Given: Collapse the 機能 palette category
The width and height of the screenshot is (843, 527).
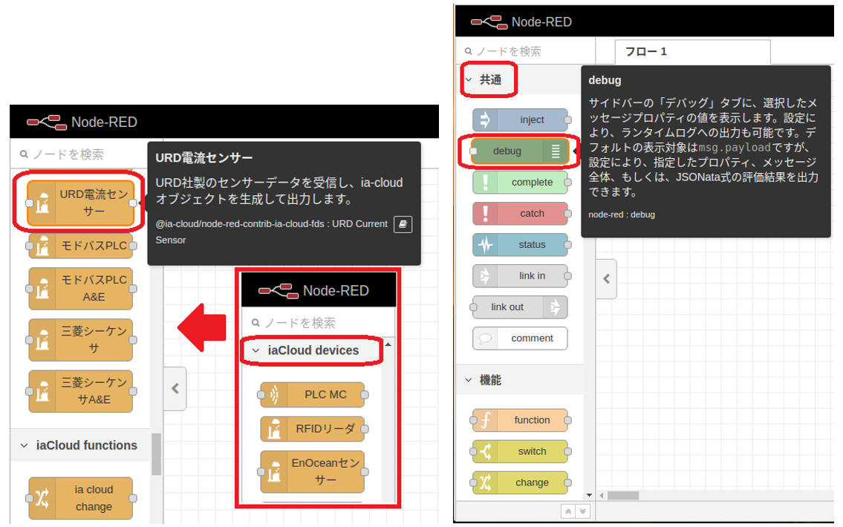Looking at the screenshot, I should (469, 380).
